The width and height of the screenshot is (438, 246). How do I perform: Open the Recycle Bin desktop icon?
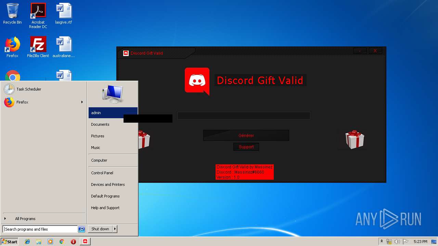(12, 14)
